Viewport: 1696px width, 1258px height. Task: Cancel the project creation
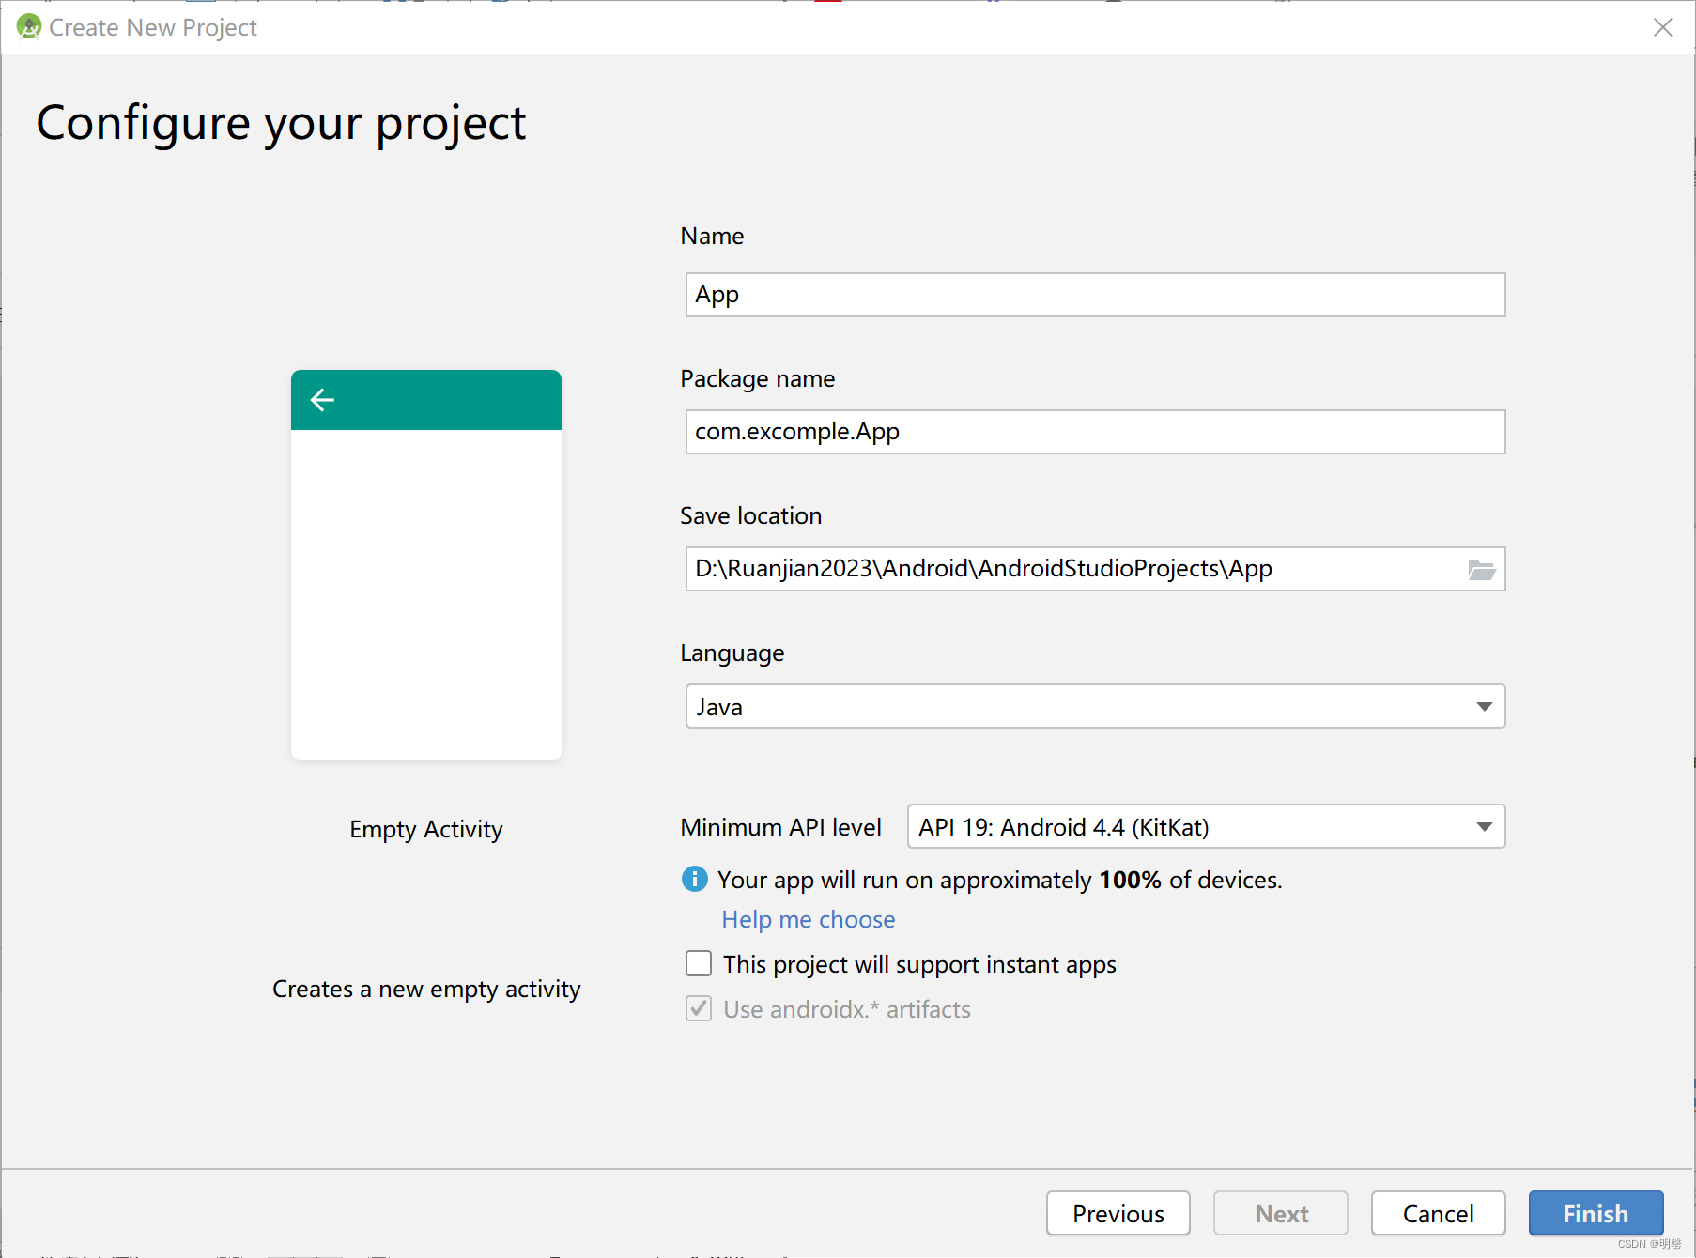(x=1438, y=1213)
